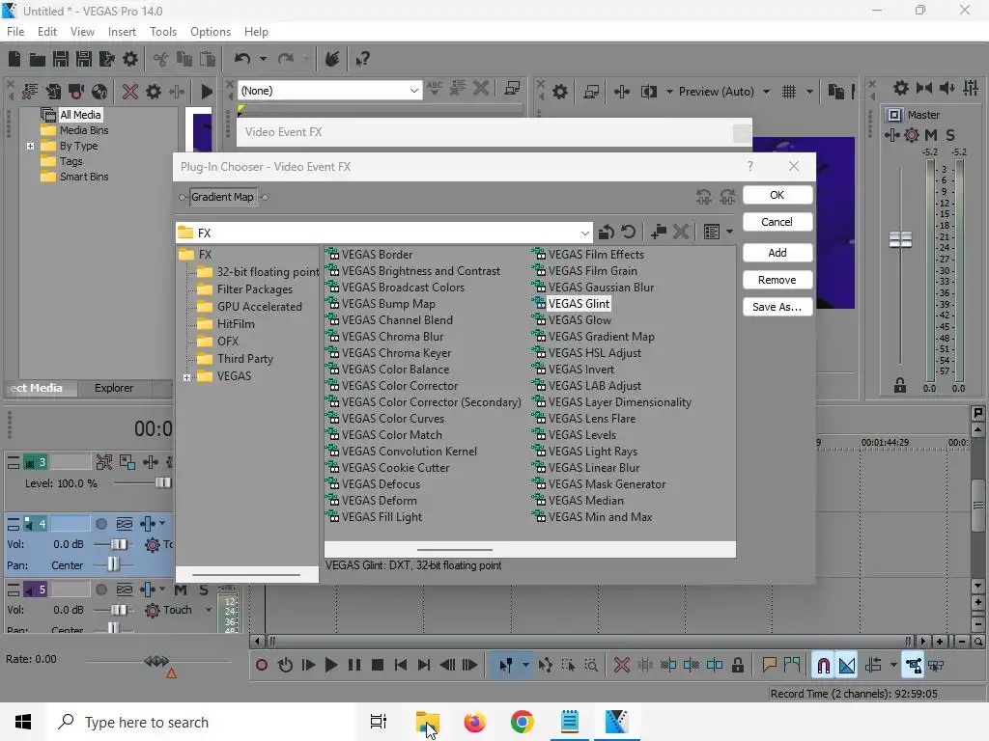
Task: Open the File menu
Action: [x=15, y=32]
